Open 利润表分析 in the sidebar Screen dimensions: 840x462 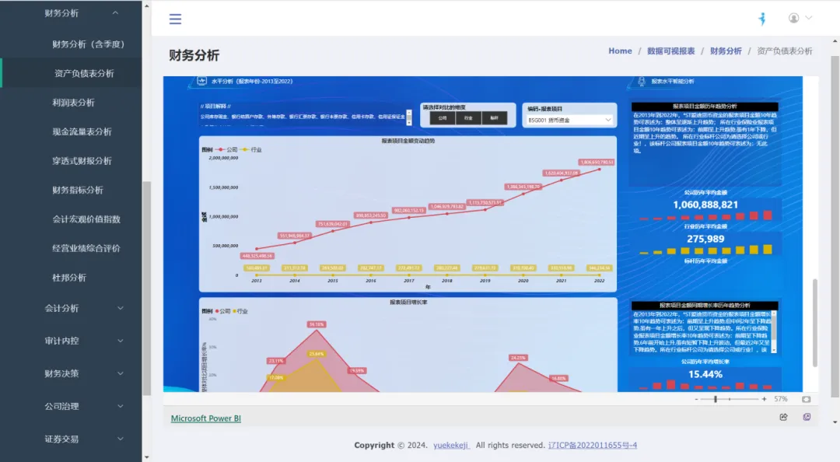[x=73, y=103]
